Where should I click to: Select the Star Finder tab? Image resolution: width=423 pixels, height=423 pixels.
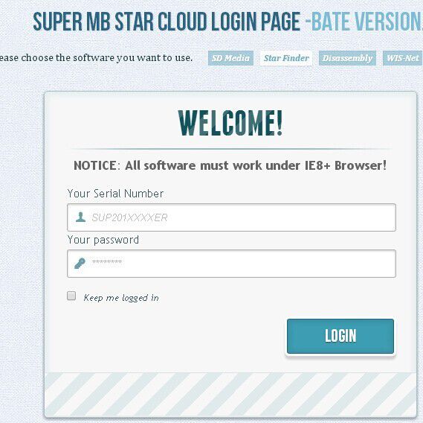286,58
